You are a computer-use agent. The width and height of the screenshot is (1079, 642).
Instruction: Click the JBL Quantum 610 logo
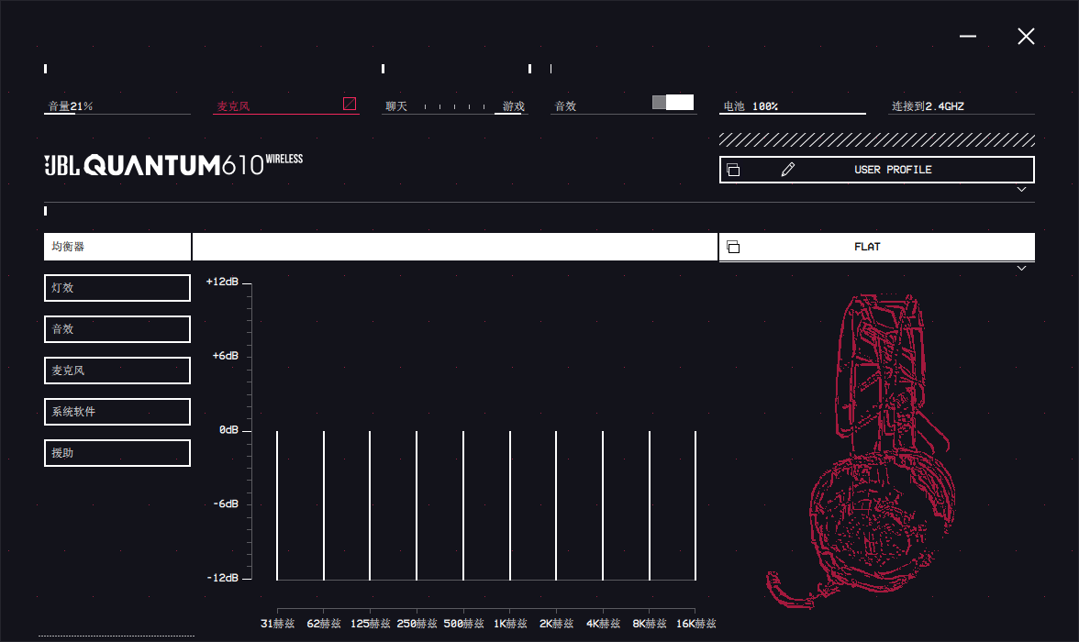point(173,165)
